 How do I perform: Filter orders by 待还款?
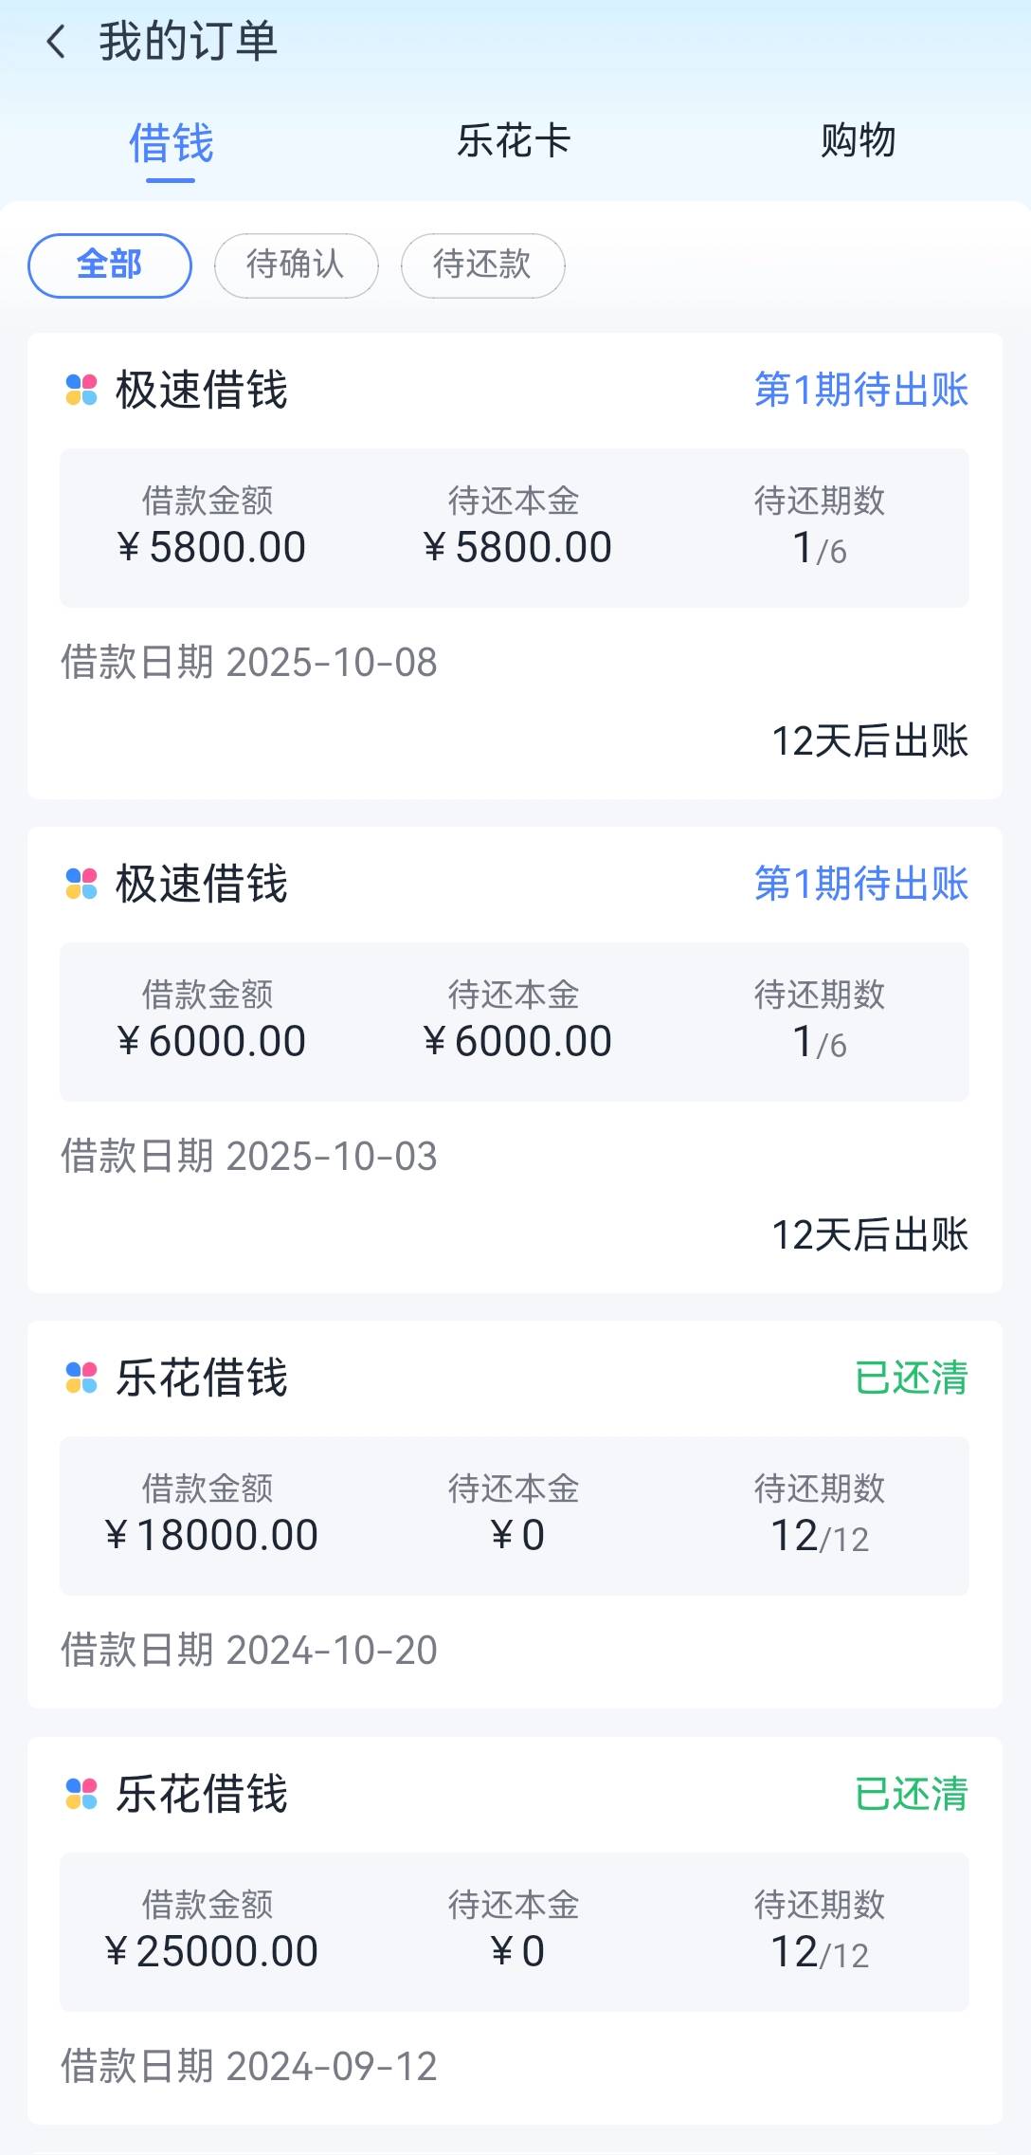tap(482, 265)
